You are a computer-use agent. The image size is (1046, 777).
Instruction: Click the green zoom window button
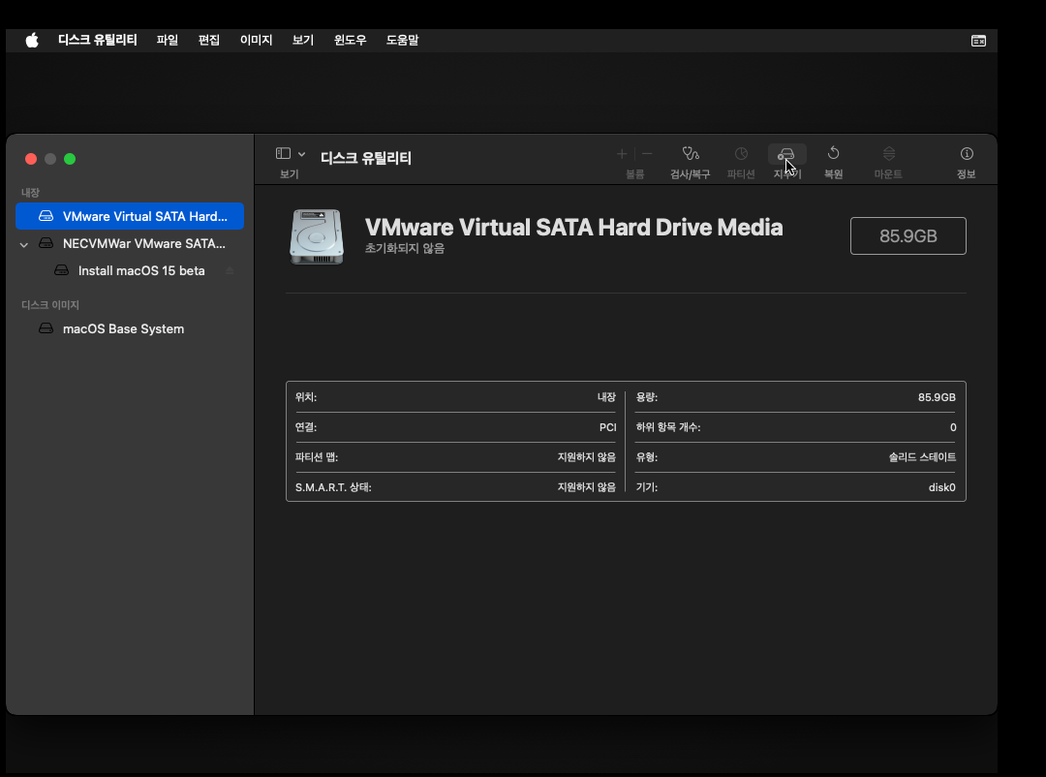[70, 159]
